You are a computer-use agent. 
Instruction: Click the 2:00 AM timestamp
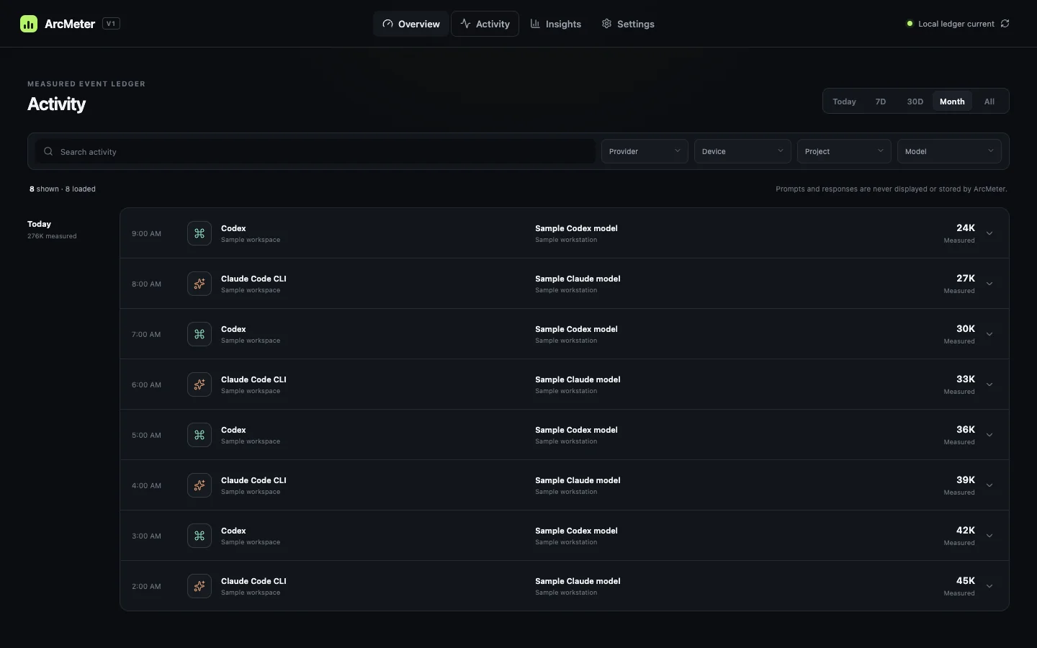click(x=146, y=586)
